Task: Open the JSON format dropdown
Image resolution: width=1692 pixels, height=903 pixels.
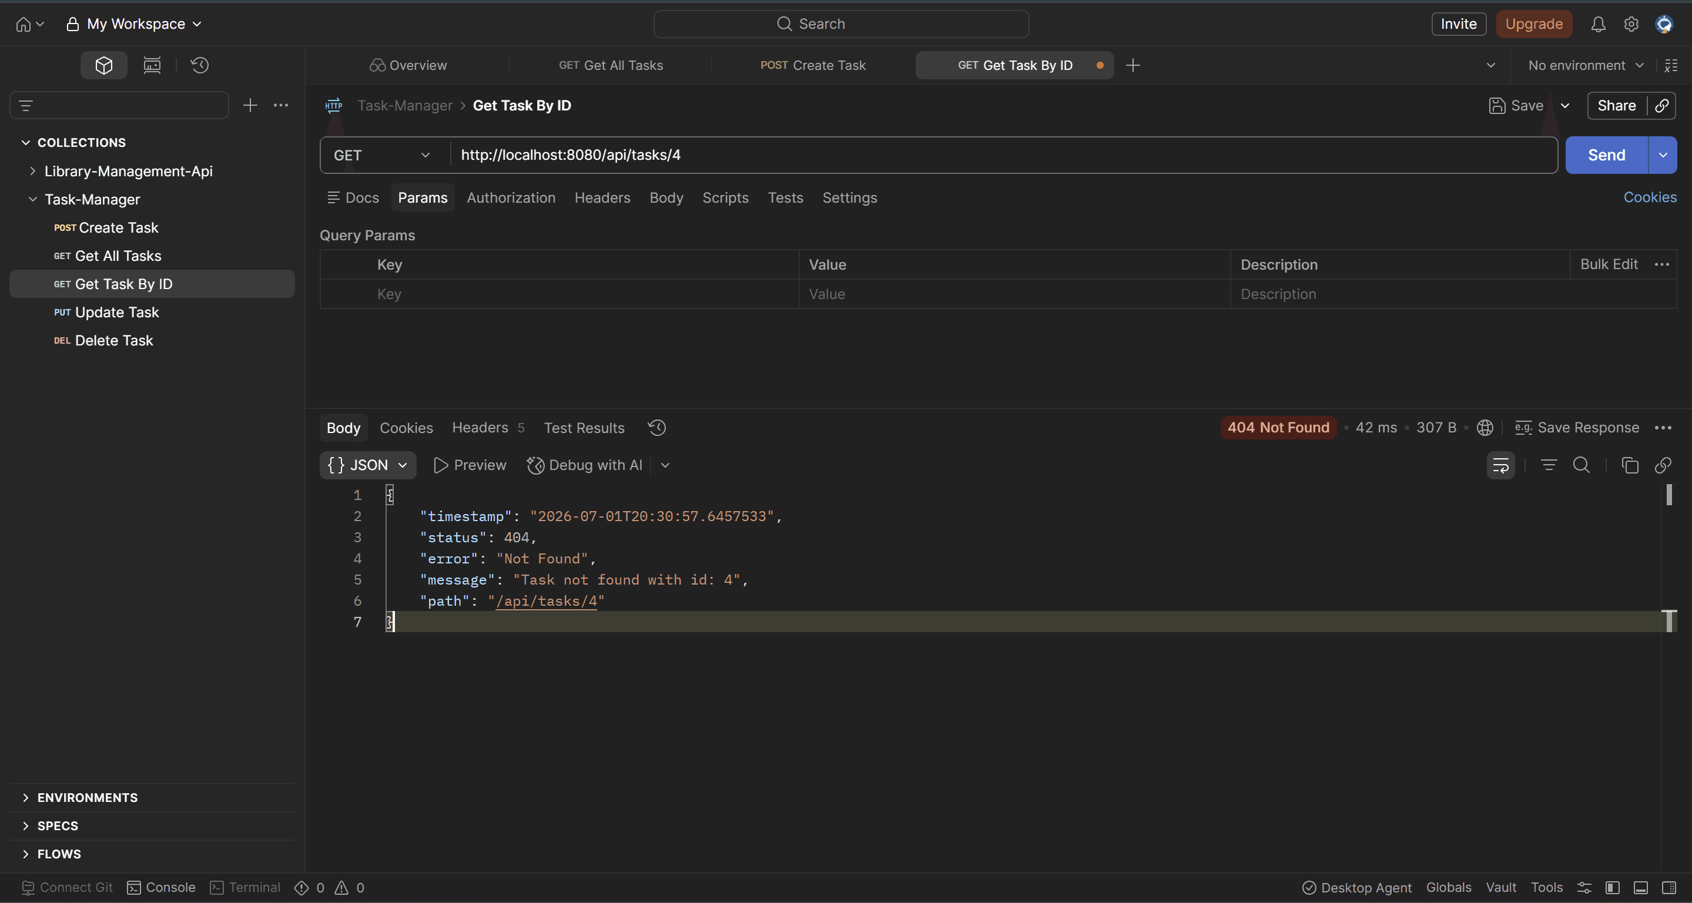Action: (x=368, y=465)
